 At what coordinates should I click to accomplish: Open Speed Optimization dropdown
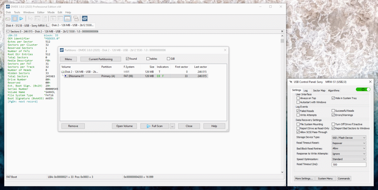point(349,159)
